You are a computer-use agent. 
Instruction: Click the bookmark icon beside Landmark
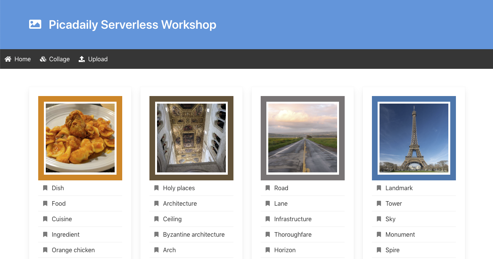(x=379, y=188)
